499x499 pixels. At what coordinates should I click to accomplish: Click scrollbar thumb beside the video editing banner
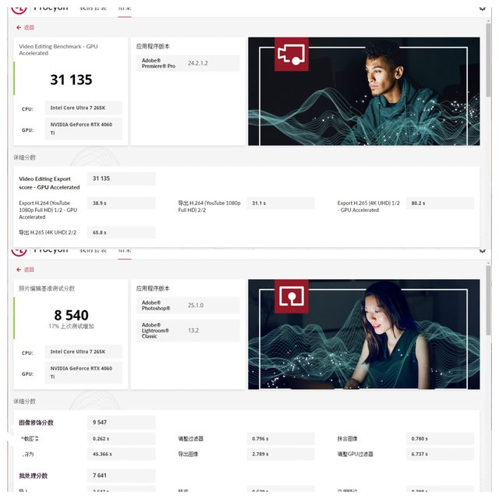click(488, 60)
